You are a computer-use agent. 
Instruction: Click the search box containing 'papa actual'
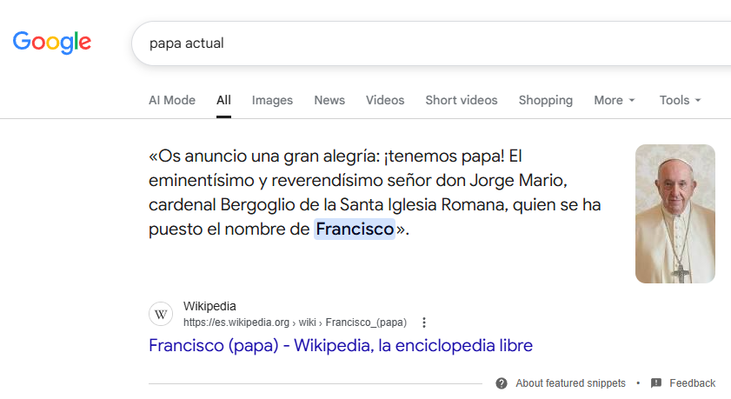point(431,43)
